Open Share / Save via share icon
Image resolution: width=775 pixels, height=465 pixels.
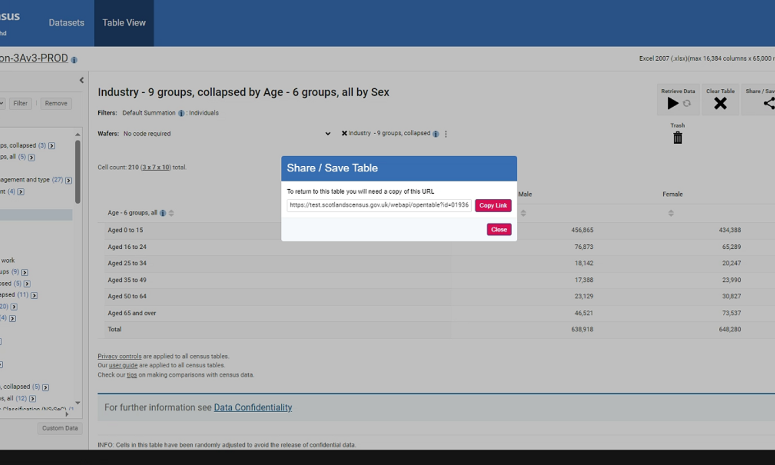tap(769, 103)
